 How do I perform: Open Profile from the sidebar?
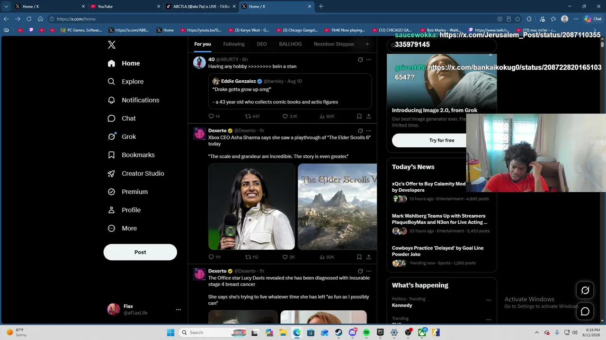pos(124,210)
